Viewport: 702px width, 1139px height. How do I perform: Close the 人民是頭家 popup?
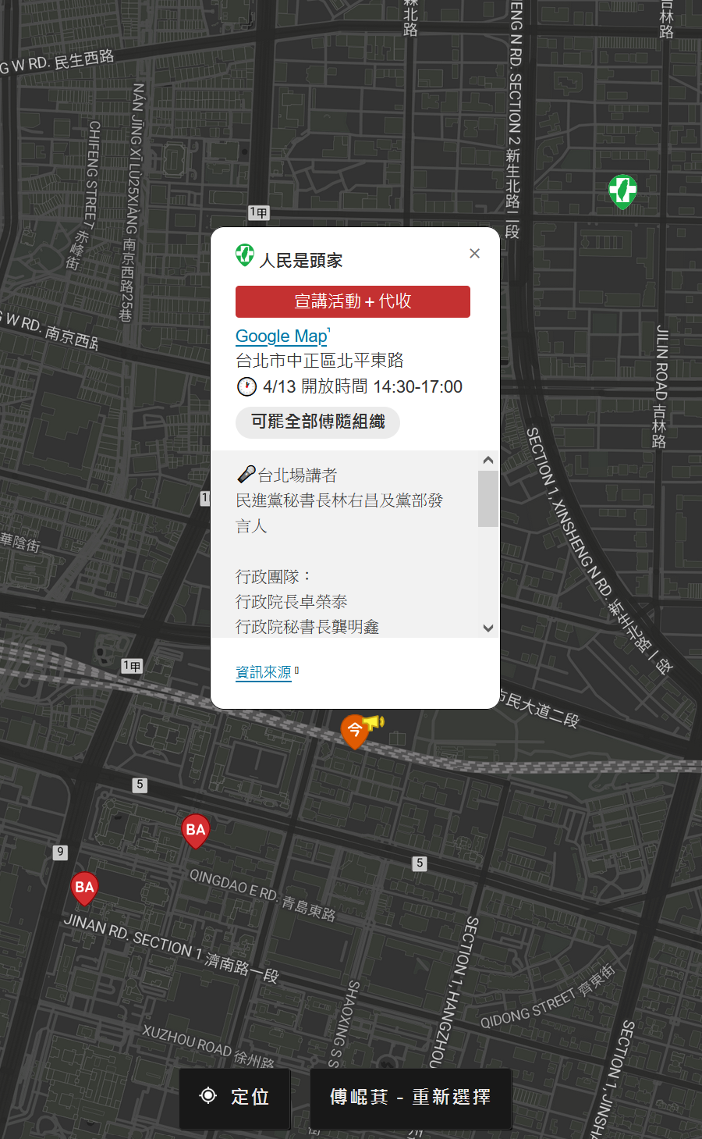click(x=474, y=253)
